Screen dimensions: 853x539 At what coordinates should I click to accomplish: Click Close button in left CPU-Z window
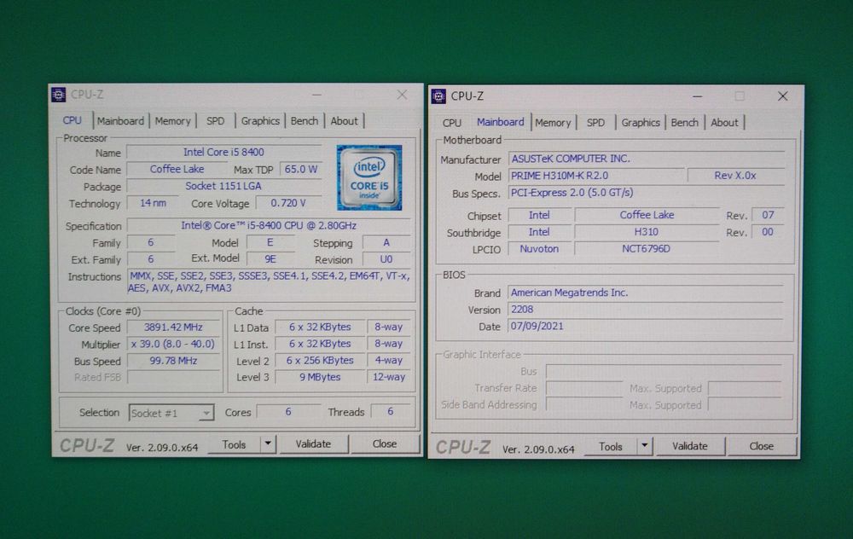[x=385, y=443]
